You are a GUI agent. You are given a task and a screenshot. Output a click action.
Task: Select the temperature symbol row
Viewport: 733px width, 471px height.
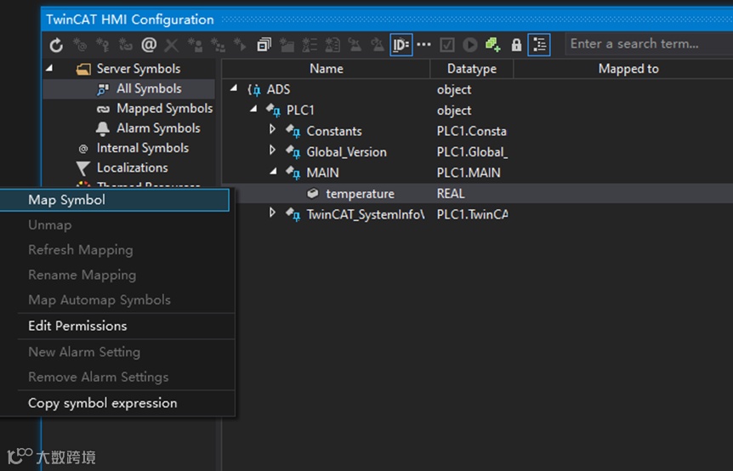477,194
